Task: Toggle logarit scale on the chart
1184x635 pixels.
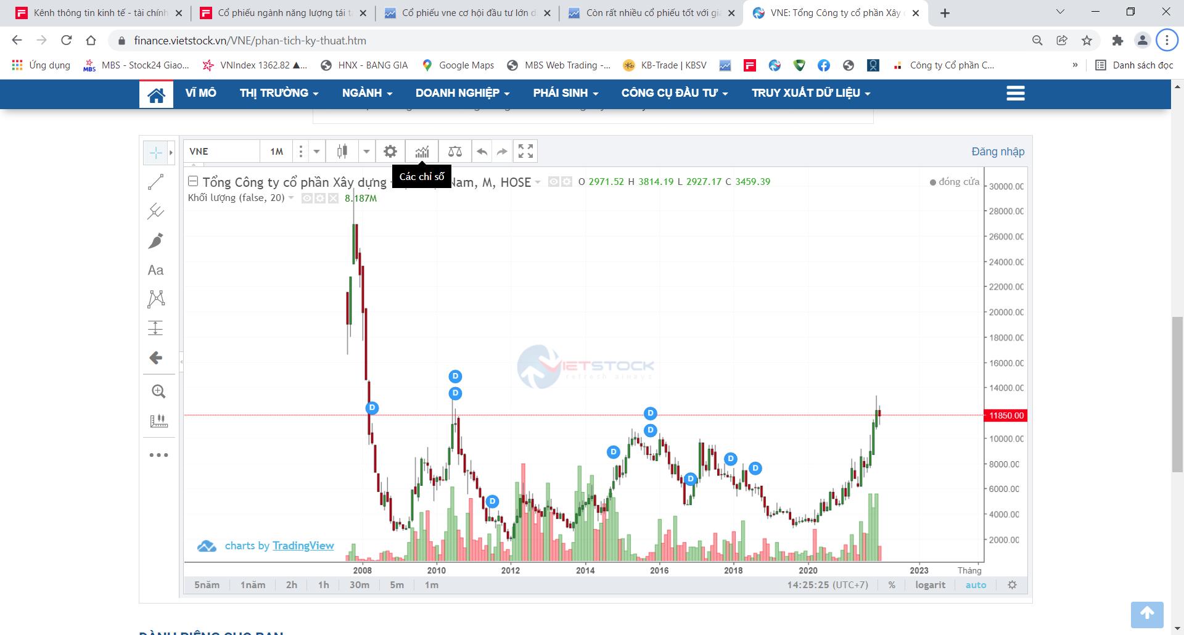Action: pyautogui.click(x=930, y=585)
